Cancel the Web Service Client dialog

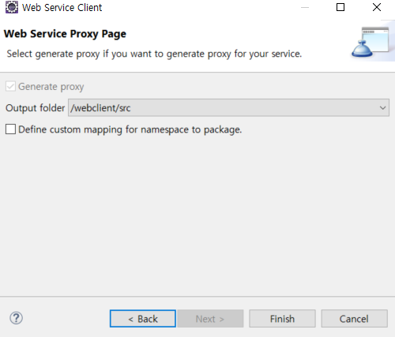(354, 319)
